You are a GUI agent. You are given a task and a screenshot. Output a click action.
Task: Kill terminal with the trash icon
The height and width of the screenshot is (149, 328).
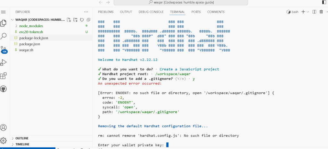(x=321, y=12)
